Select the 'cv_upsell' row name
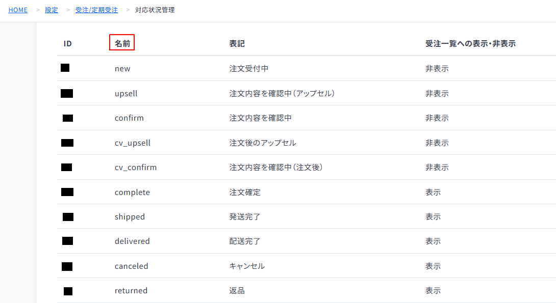Screen dimensions: 556x303 [x=133, y=143]
